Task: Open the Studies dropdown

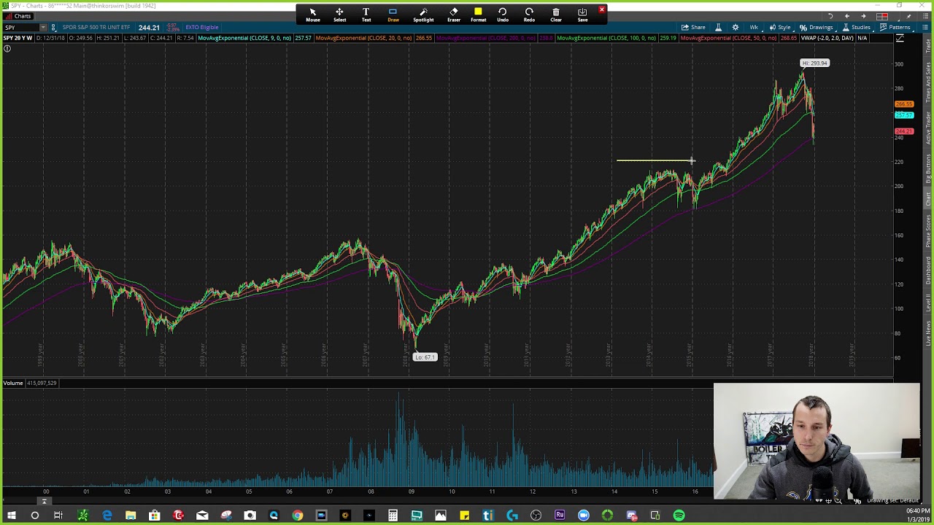Action: 857,27
